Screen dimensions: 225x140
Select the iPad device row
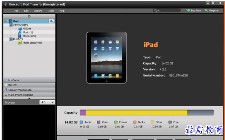(29, 21)
